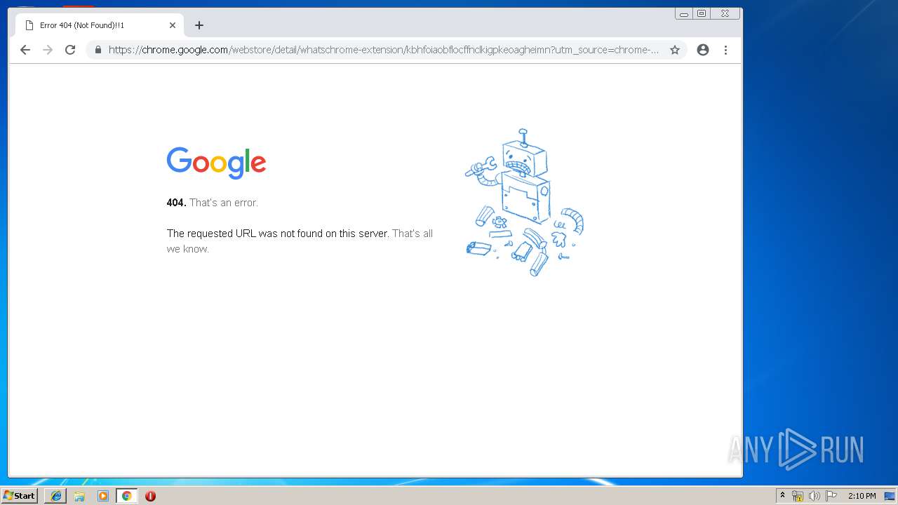Open the volume speaker tray icon
898x505 pixels.
(x=815, y=496)
